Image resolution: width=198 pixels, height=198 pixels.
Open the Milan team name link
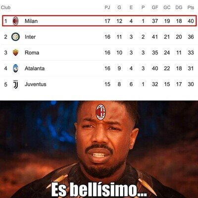click(x=31, y=21)
